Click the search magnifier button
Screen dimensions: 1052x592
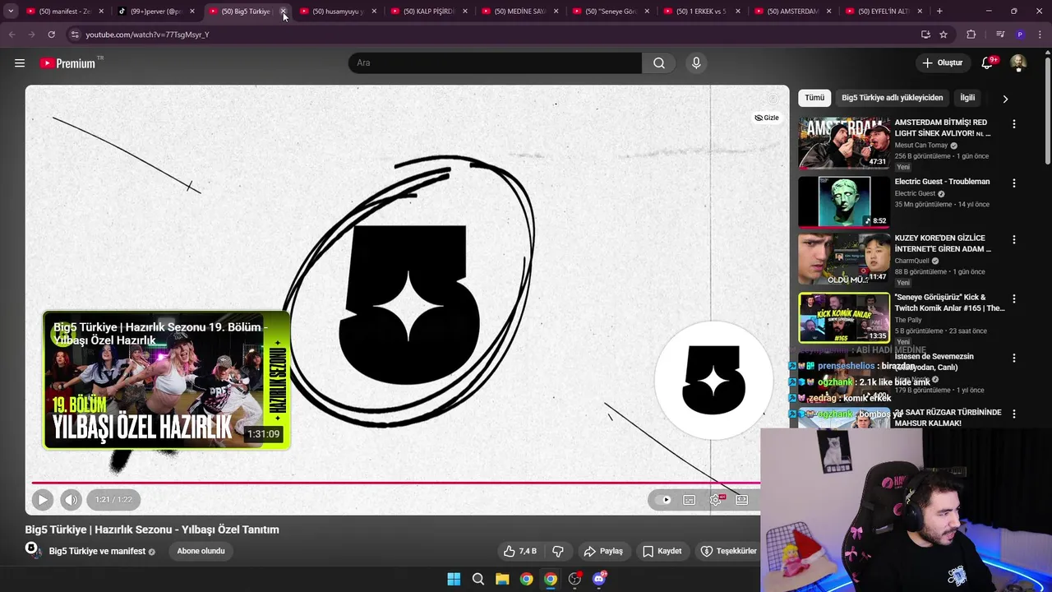click(659, 63)
